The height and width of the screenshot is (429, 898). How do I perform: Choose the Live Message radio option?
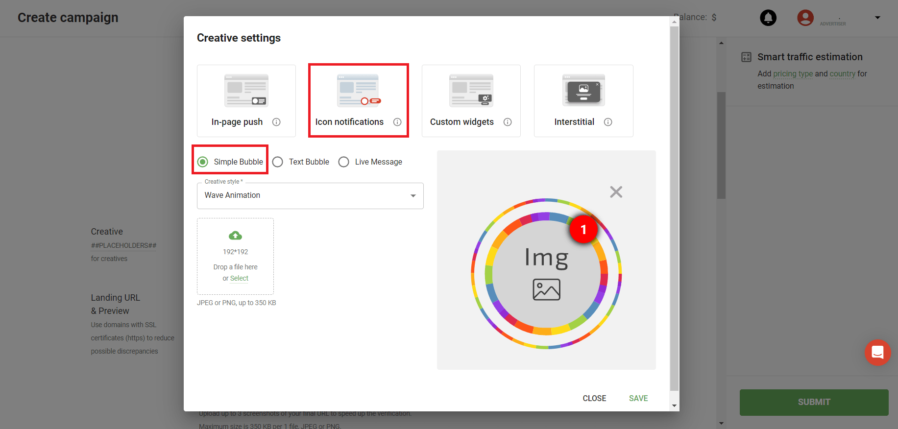344,162
